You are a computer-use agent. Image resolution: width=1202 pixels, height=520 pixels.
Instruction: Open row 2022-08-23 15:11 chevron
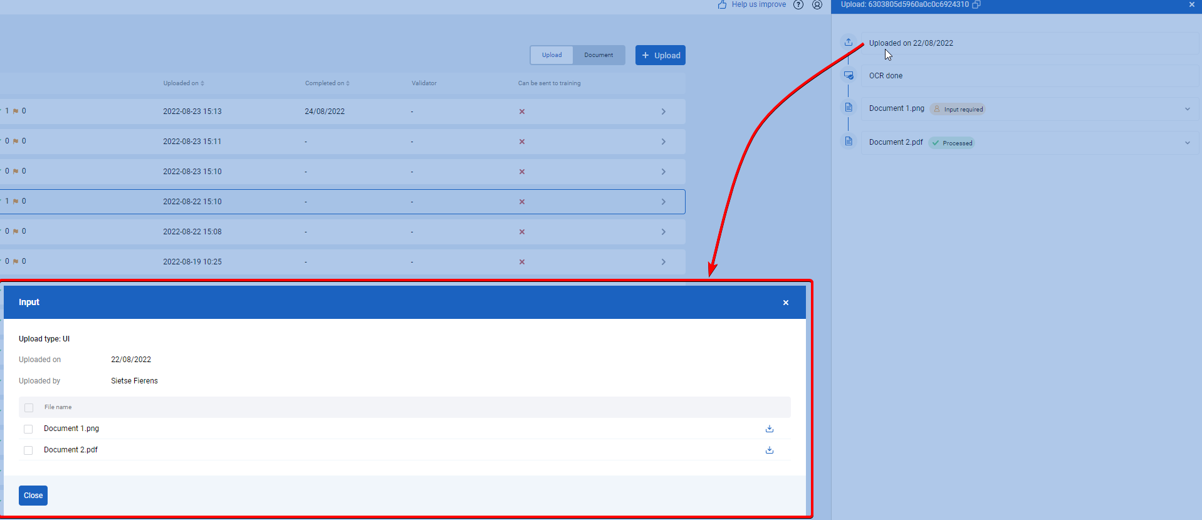tap(663, 142)
